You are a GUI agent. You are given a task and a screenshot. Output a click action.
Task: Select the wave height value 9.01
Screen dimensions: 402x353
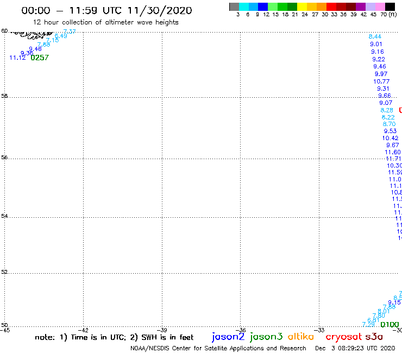376,44
